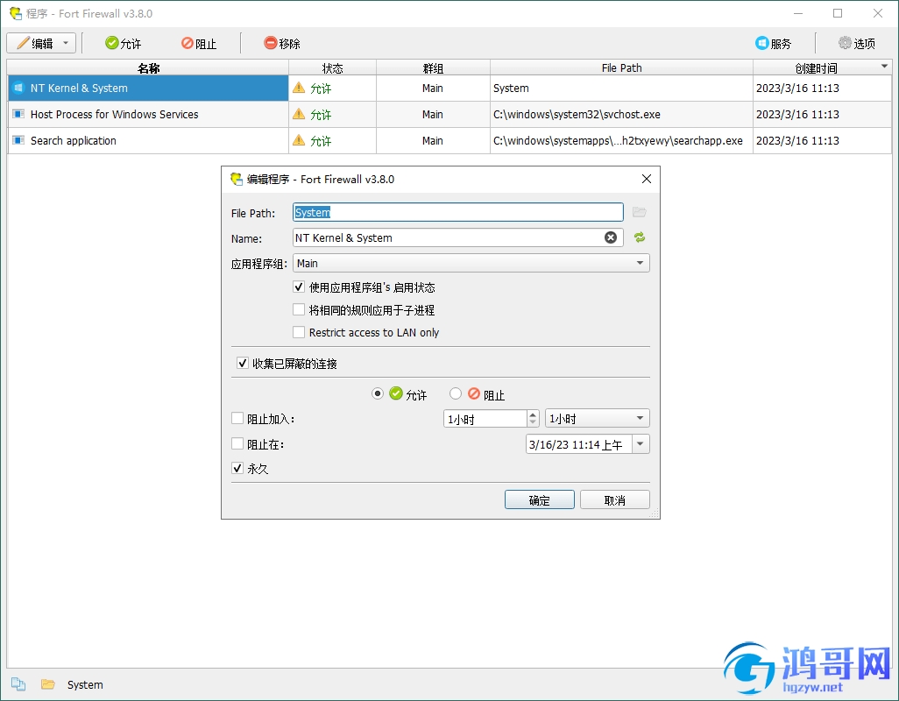Increase the 1小时 spinbox value
Screen dimensions: 899x701
(x=533, y=414)
